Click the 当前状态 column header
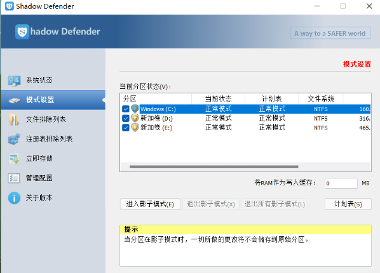The width and height of the screenshot is (380, 273). coord(218,98)
